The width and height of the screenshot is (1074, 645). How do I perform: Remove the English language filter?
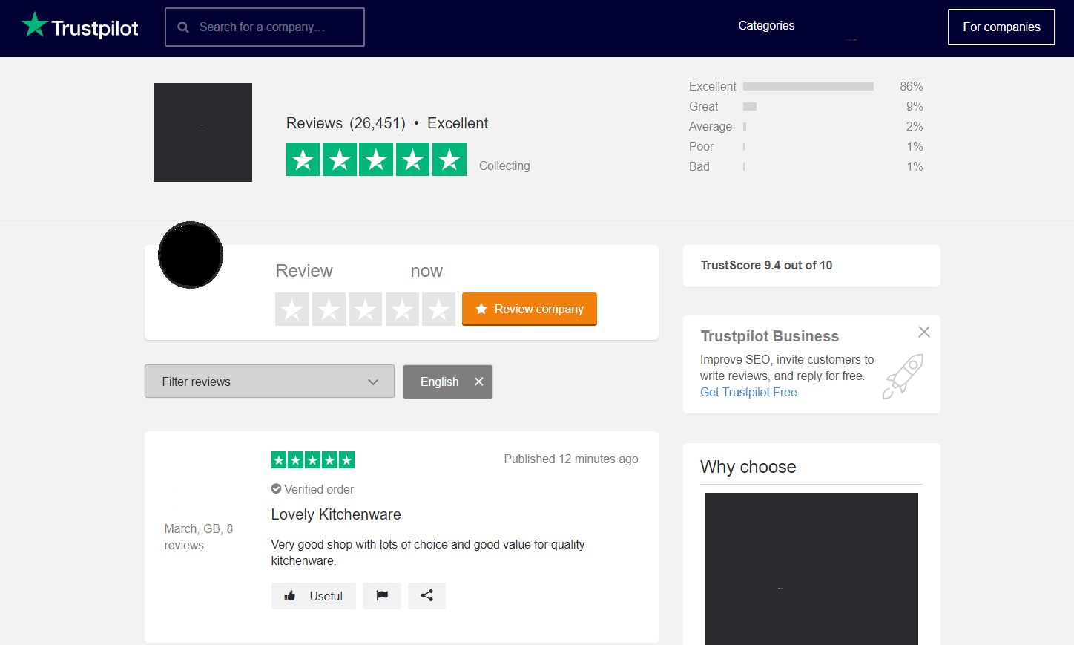(479, 382)
